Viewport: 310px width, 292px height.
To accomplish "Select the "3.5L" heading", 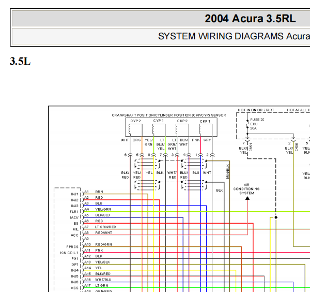I will 20,61.
